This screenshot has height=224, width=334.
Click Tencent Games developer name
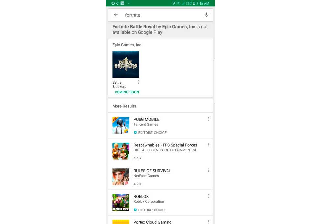[146, 124]
